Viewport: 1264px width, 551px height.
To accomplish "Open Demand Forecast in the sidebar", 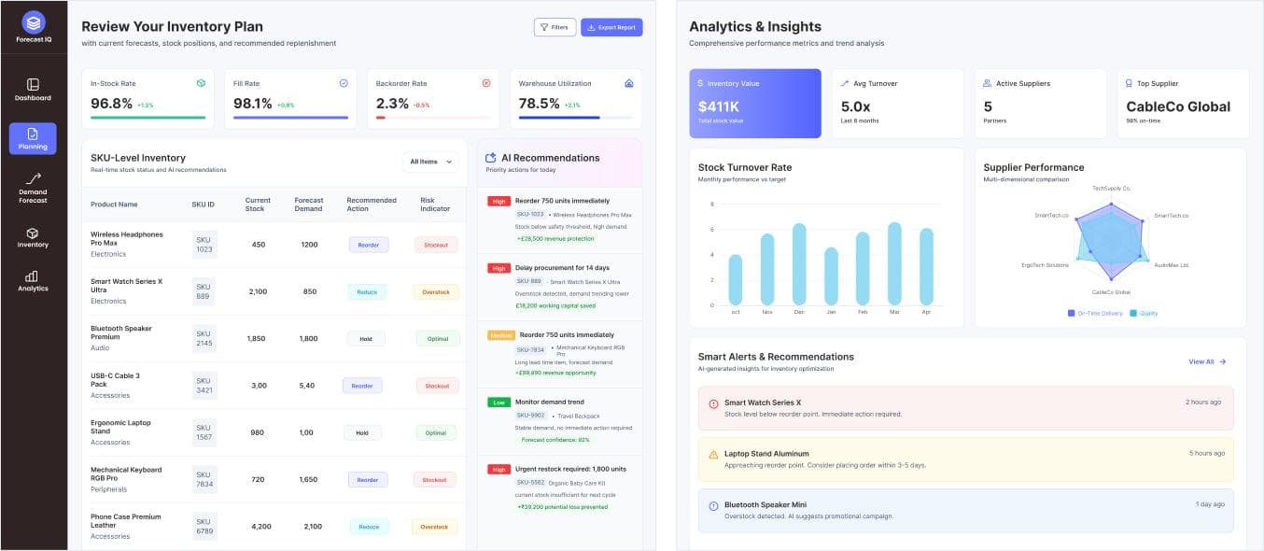I will coord(33,187).
